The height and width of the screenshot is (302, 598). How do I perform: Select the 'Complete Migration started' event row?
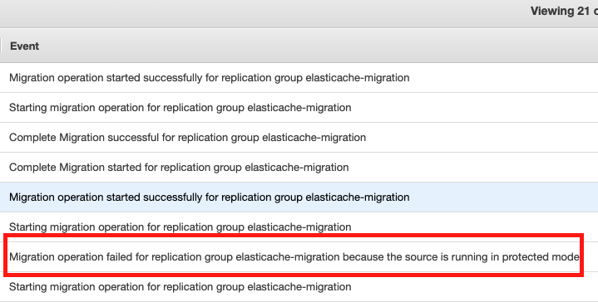[299, 168]
